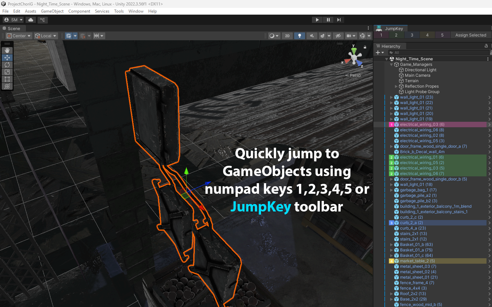492x307 pixels.
Task: Open the Hierarchy create plus dropdown
Action: pyautogui.click(x=380, y=53)
